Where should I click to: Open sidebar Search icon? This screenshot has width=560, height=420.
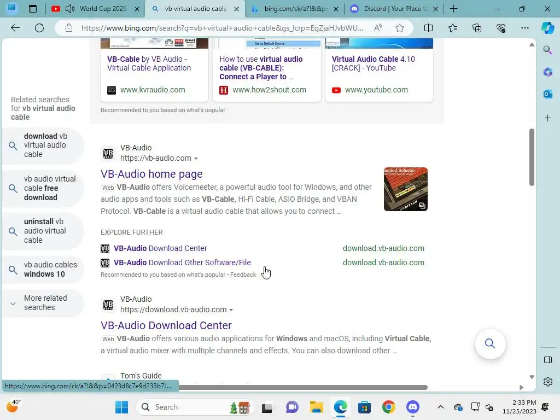(x=547, y=50)
